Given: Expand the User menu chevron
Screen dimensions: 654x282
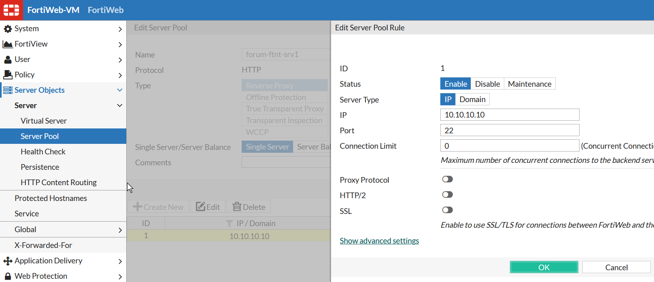Looking at the screenshot, I should (x=120, y=60).
